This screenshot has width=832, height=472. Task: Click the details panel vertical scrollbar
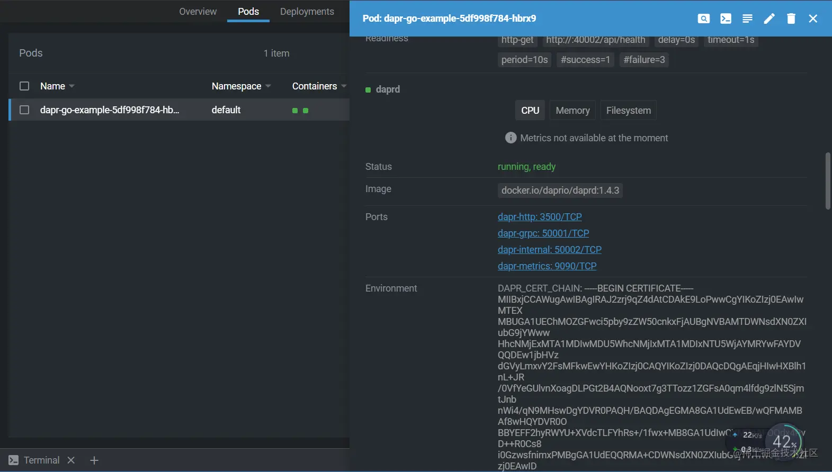click(828, 181)
